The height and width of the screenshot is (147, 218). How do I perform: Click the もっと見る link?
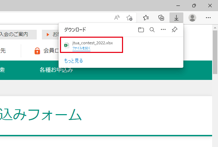[x=73, y=61]
